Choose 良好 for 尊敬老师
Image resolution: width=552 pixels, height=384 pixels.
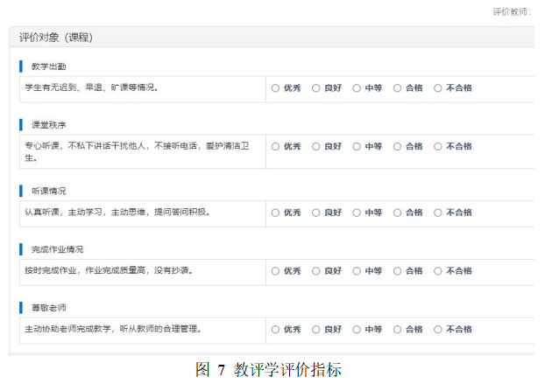pos(316,330)
